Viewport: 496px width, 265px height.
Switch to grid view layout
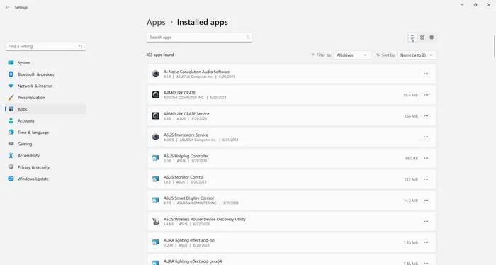[422, 38]
